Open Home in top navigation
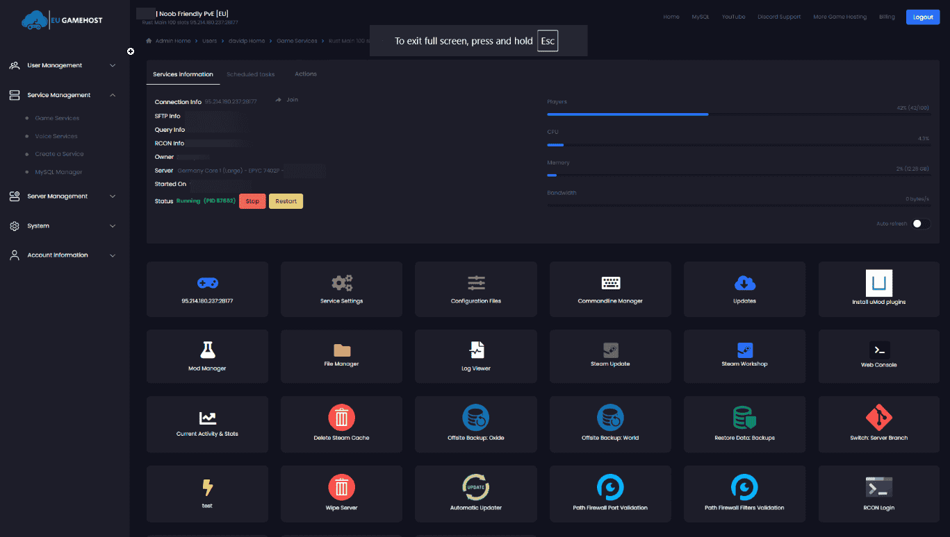Viewport: 950px width, 537px height. [x=671, y=17]
